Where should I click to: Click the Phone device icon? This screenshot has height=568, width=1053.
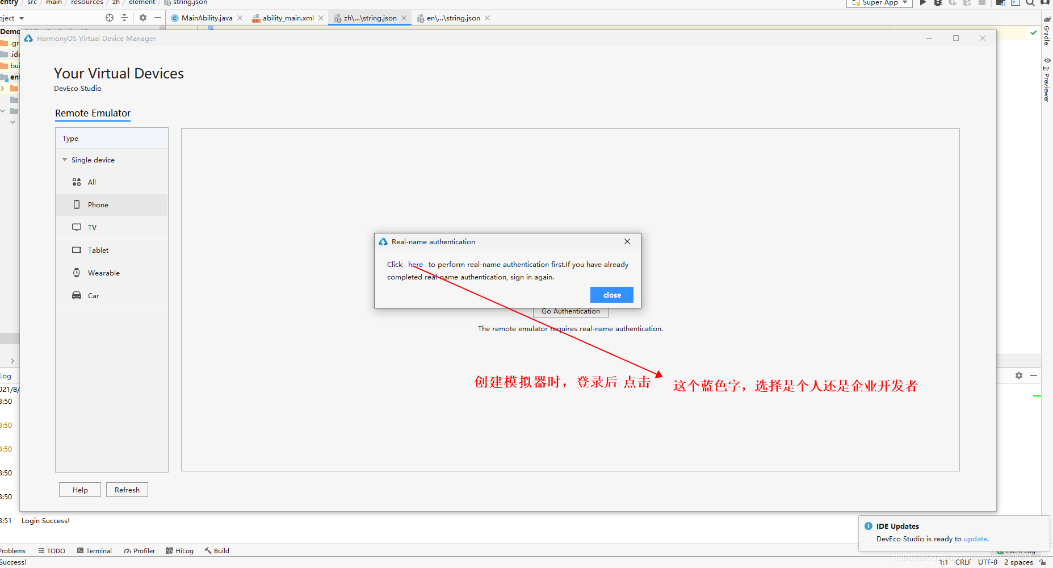click(x=77, y=204)
